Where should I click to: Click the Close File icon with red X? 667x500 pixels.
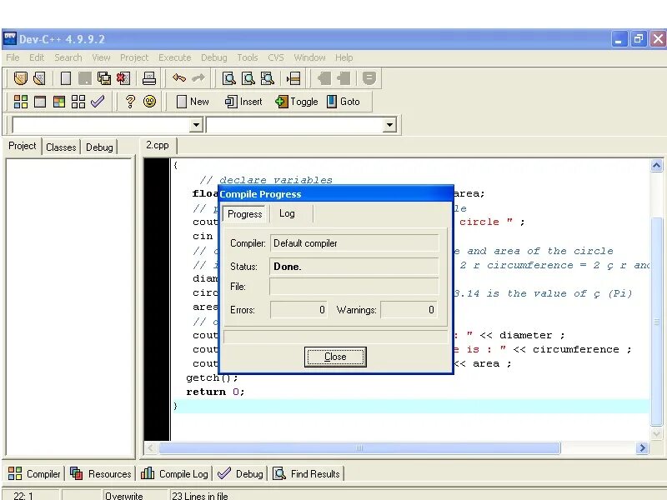click(x=123, y=78)
